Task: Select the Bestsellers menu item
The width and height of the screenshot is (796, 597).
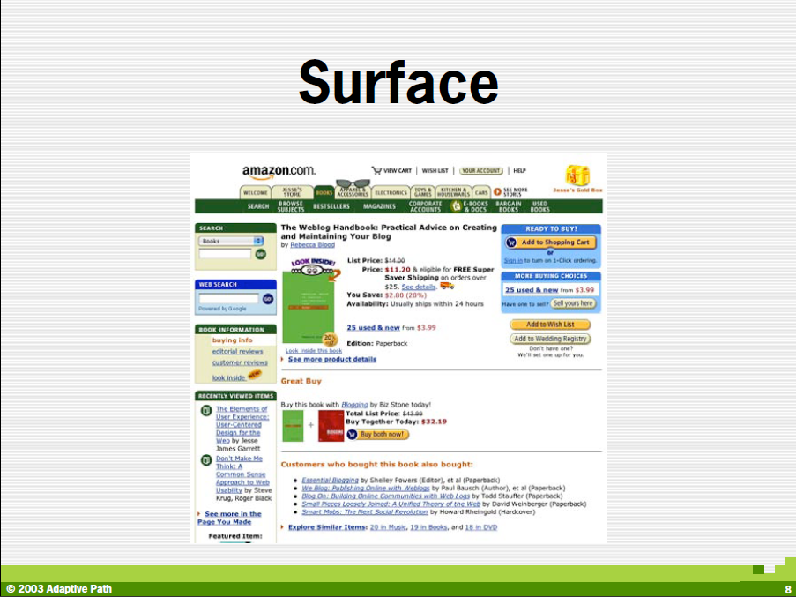Action: (331, 206)
